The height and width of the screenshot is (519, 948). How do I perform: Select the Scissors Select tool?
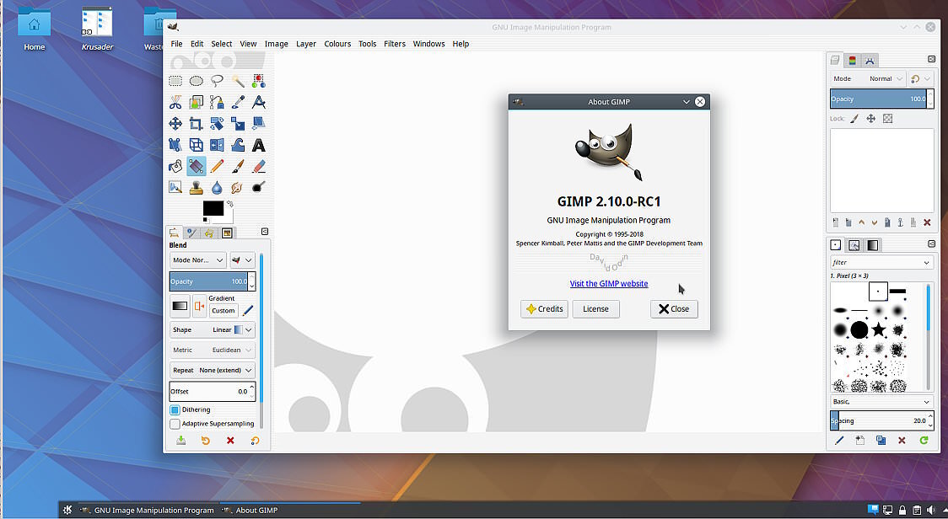[x=175, y=102]
